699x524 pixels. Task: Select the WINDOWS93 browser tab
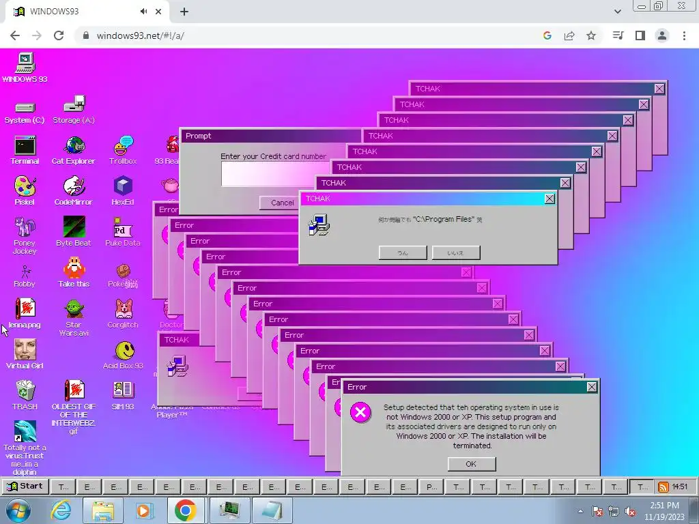pyautogui.click(x=87, y=12)
